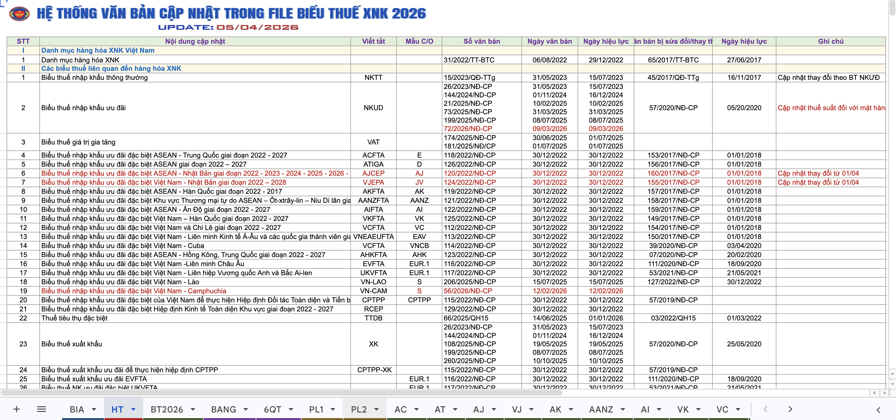Click horizontal scrollbar left arrow
The image size is (896, 420).
(874, 393)
